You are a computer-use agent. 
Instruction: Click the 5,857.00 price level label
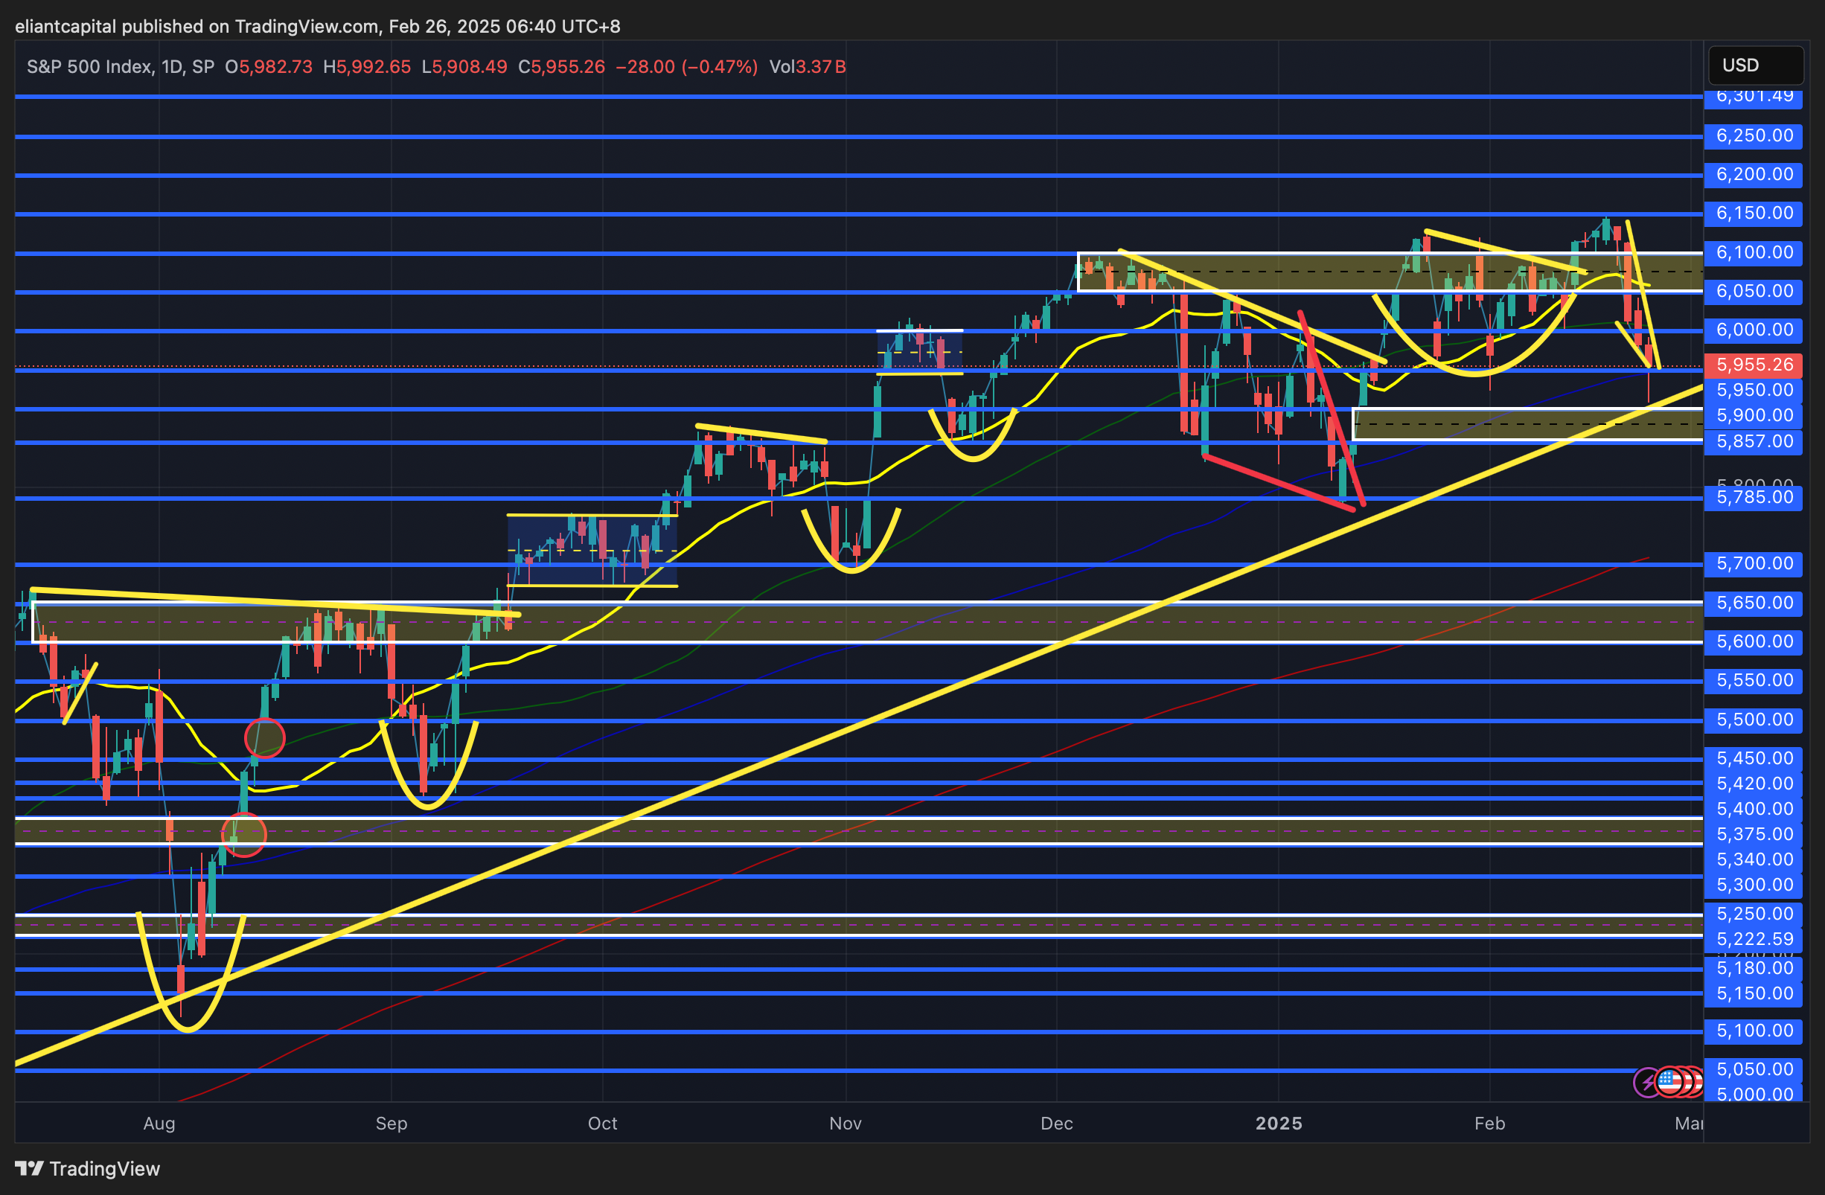[x=1753, y=441]
